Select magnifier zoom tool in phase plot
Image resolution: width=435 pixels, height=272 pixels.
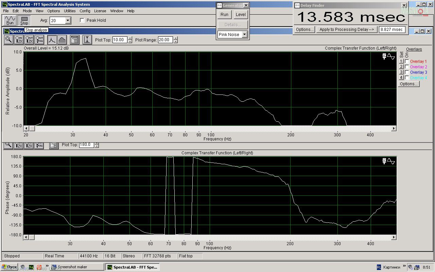[8, 146]
